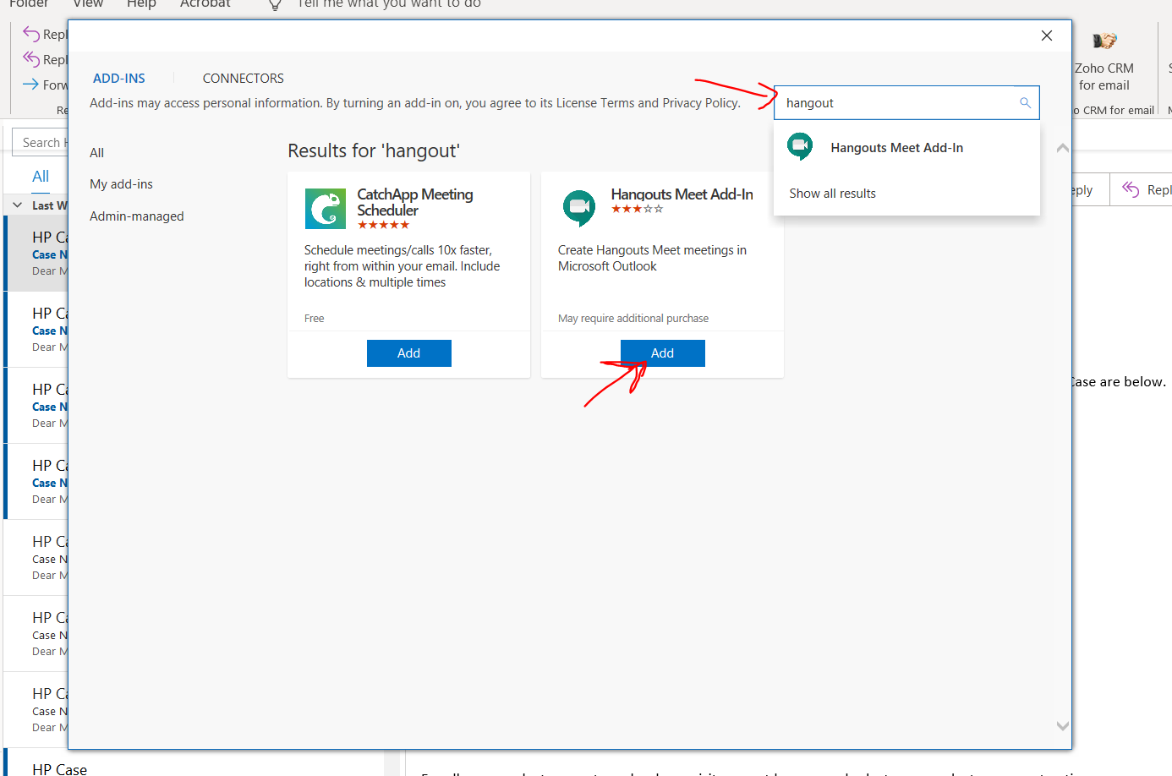This screenshot has height=776, width=1172.
Task: Open the View menu in Outlook
Action: point(88,4)
